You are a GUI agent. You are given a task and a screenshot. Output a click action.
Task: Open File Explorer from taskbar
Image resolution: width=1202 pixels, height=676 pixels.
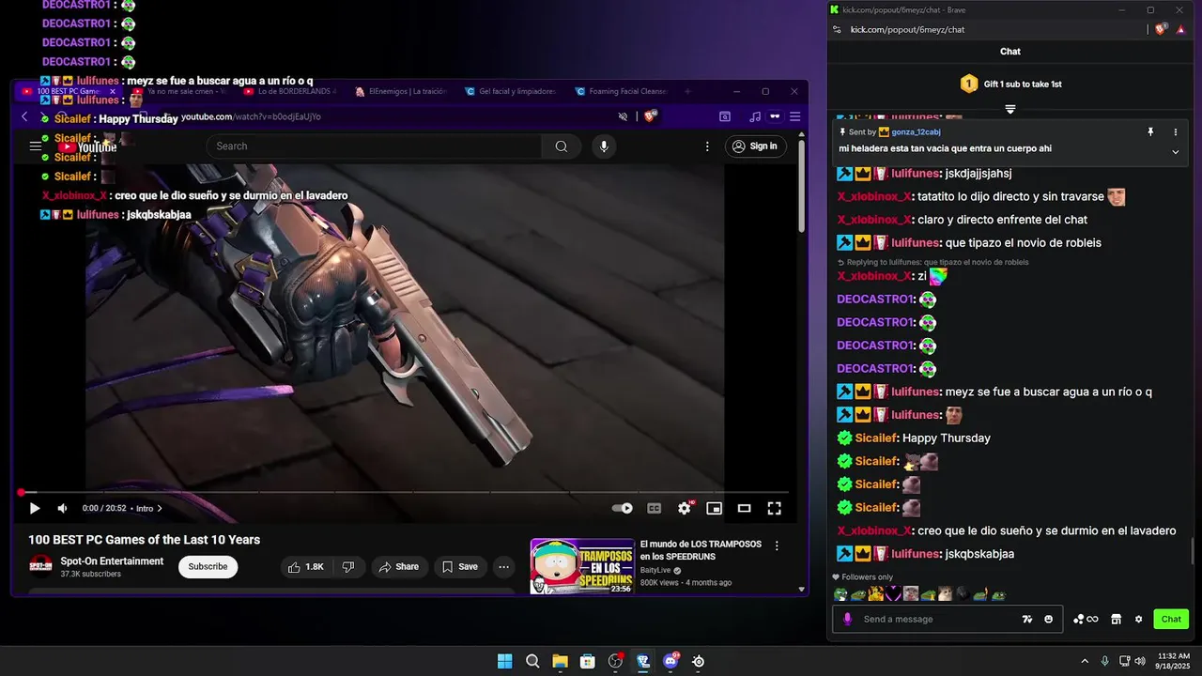pyautogui.click(x=560, y=661)
